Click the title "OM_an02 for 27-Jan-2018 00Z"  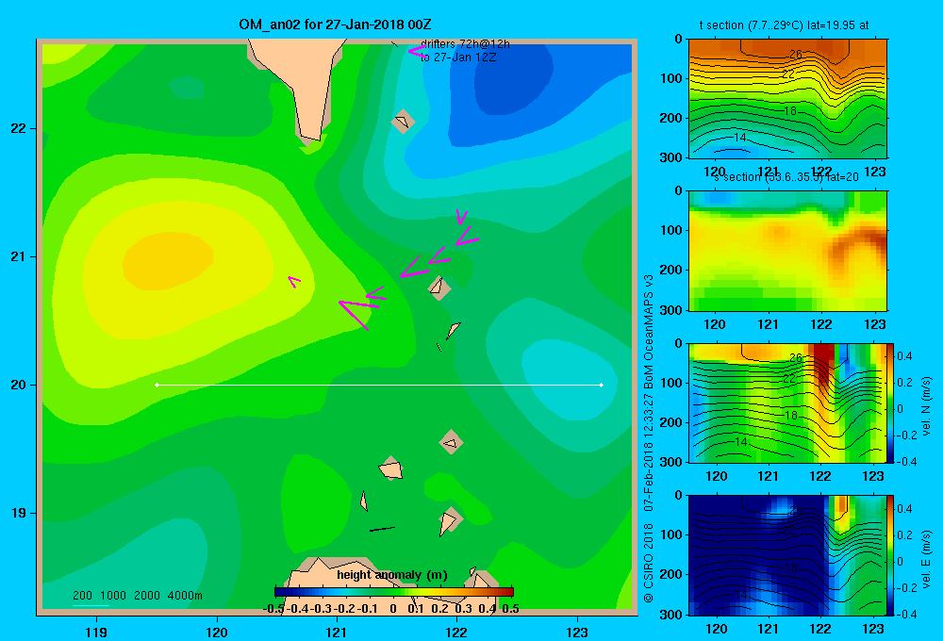[335, 25]
